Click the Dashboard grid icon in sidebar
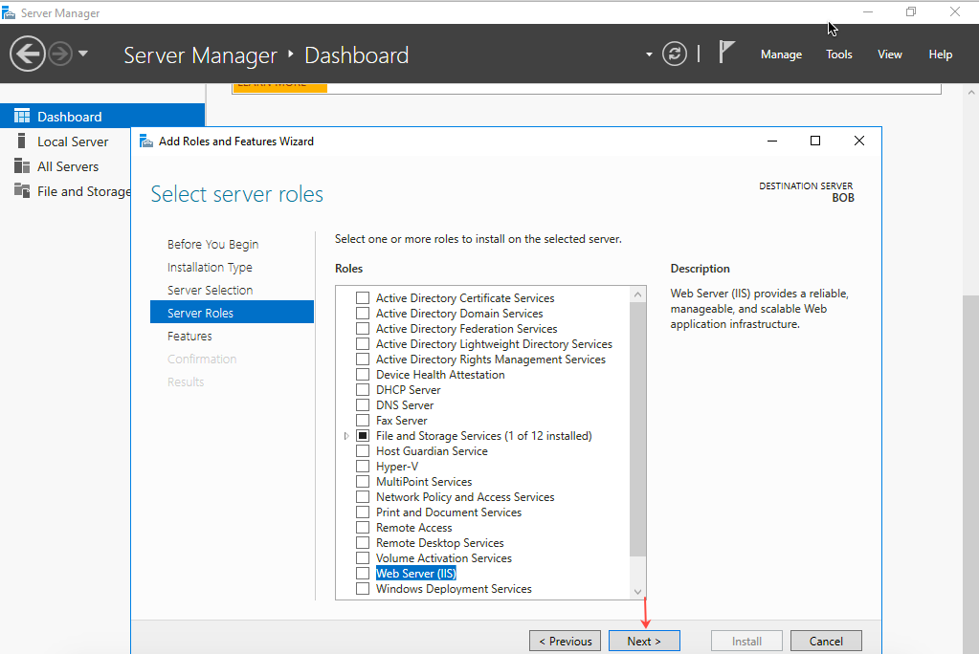This screenshot has width=979, height=654. point(22,116)
